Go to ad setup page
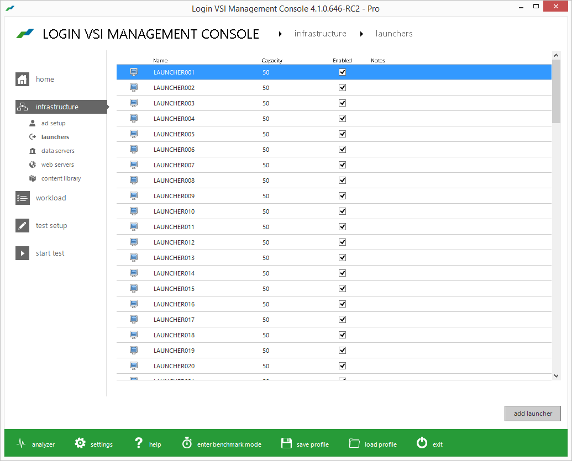This screenshot has height=461, width=572. [53, 123]
